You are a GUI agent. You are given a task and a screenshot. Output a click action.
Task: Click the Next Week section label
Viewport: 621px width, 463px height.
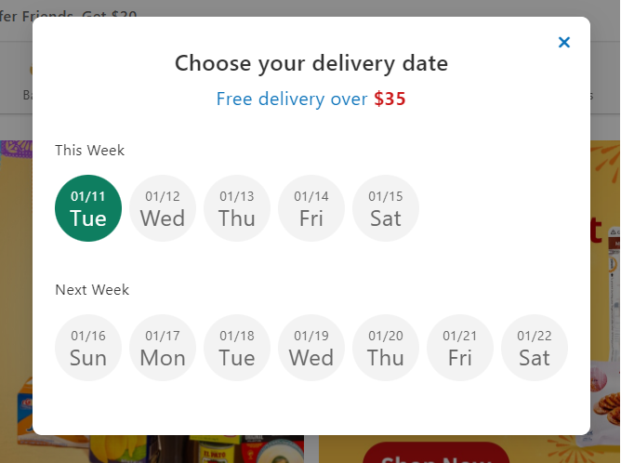point(92,290)
